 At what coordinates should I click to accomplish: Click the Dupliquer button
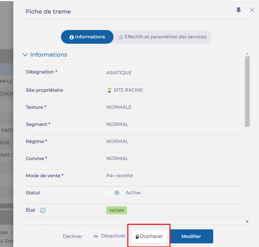tap(149, 236)
